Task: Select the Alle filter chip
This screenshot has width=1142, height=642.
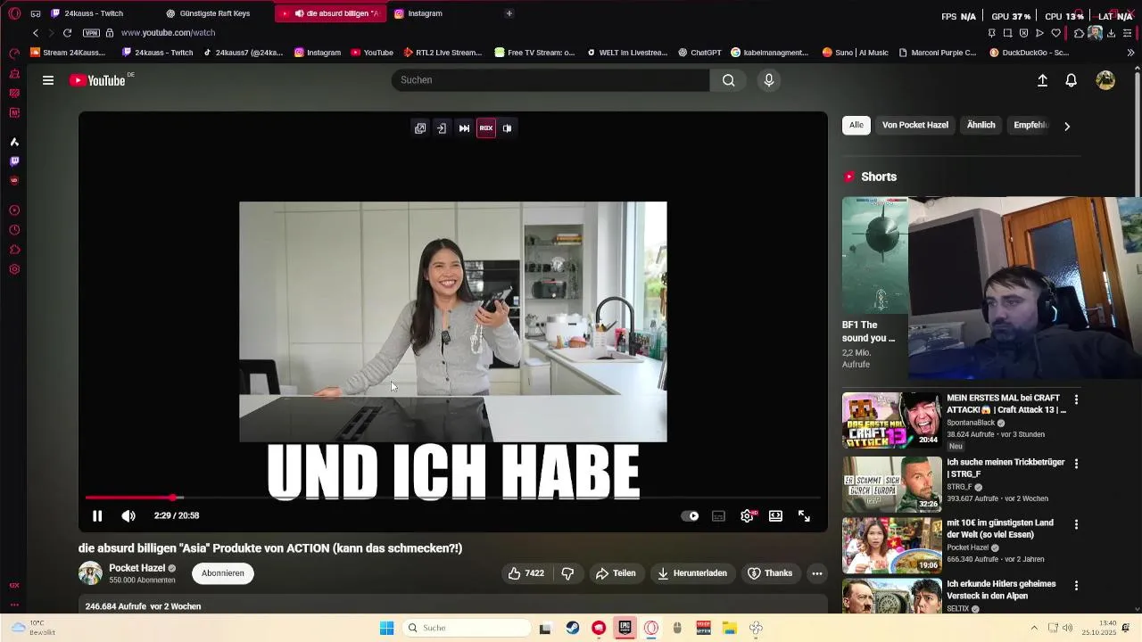Action: tap(856, 125)
